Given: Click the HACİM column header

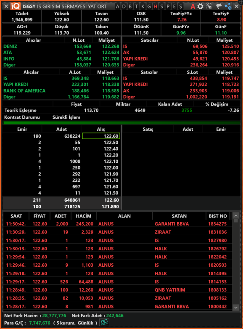Looking at the screenshot, I should [83, 216].
